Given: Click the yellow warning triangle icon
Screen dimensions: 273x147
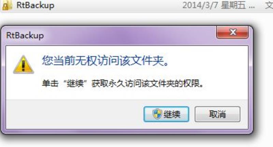Looking at the screenshot, I should [x=24, y=65].
